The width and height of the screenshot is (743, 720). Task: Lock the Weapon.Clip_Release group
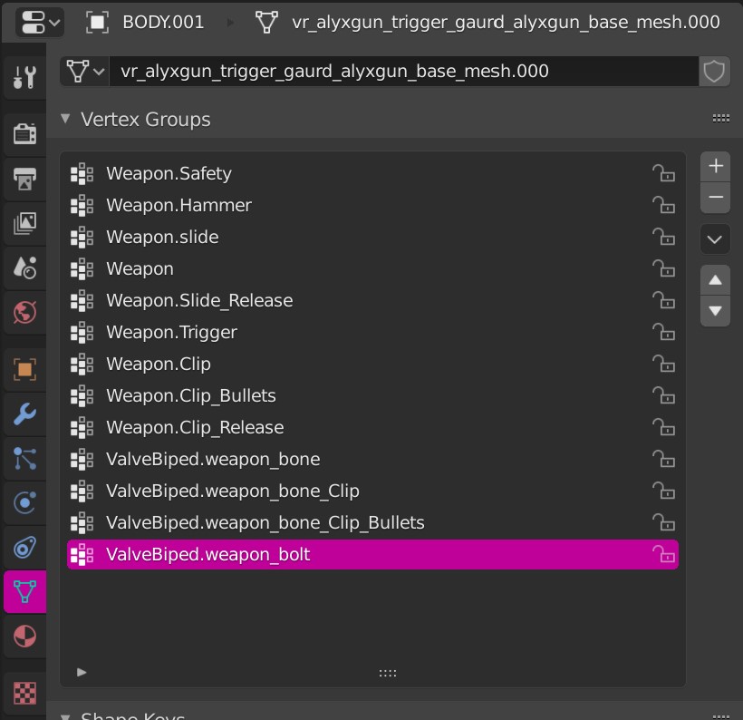(663, 428)
